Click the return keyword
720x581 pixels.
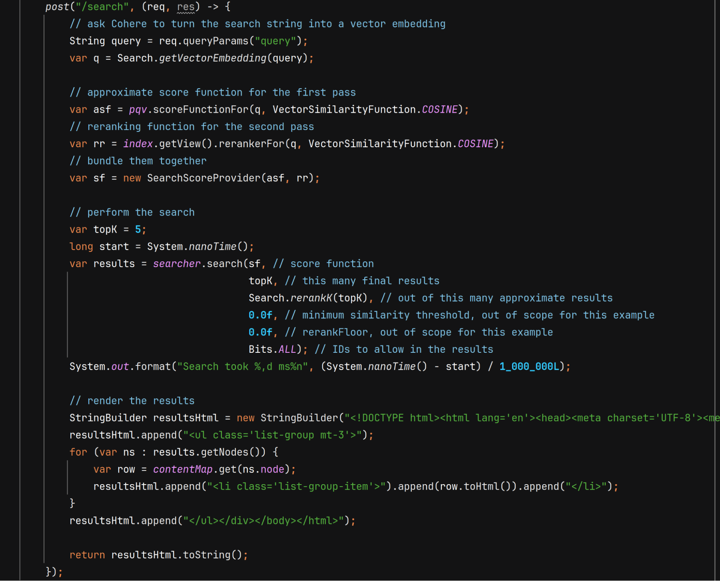(87, 555)
